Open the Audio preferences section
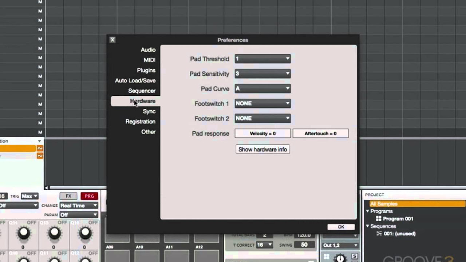The height and width of the screenshot is (262, 466). pyautogui.click(x=148, y=49)
